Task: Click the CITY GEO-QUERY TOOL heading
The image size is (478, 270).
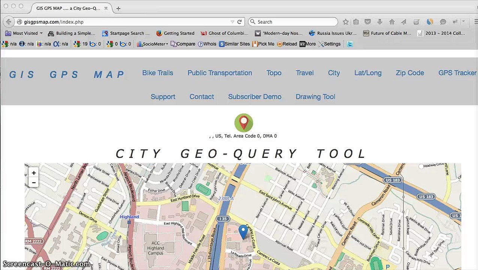Action: coord(241,154)
